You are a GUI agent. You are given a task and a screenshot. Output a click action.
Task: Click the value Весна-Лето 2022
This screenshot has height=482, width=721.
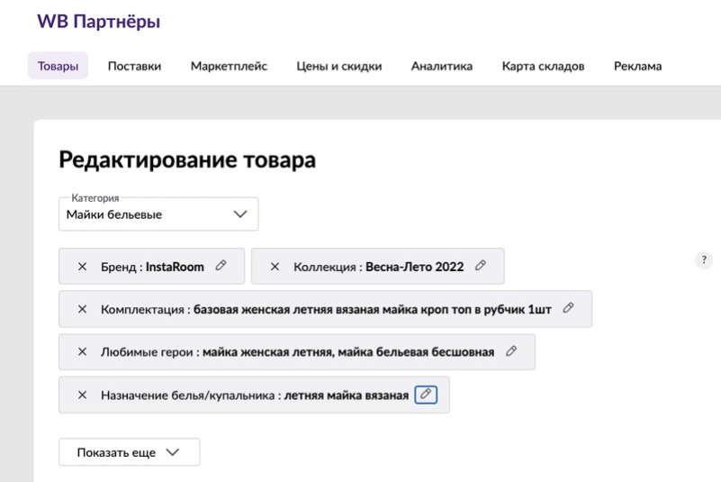tap(415, 267)
